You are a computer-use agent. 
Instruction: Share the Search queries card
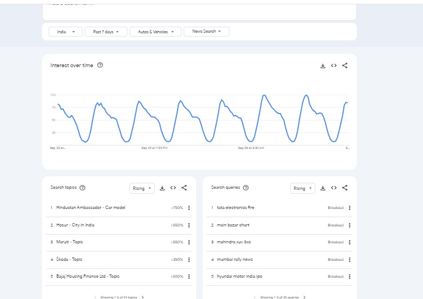pyautogui.click(x=345, y=188)
